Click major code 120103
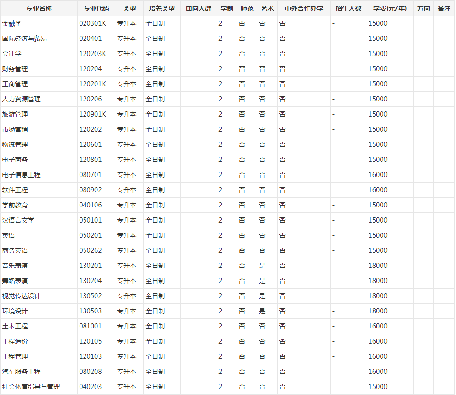Image resolution: width=456 pixels, height=395 pixels. pyautogui.click(x=91, y=356)
